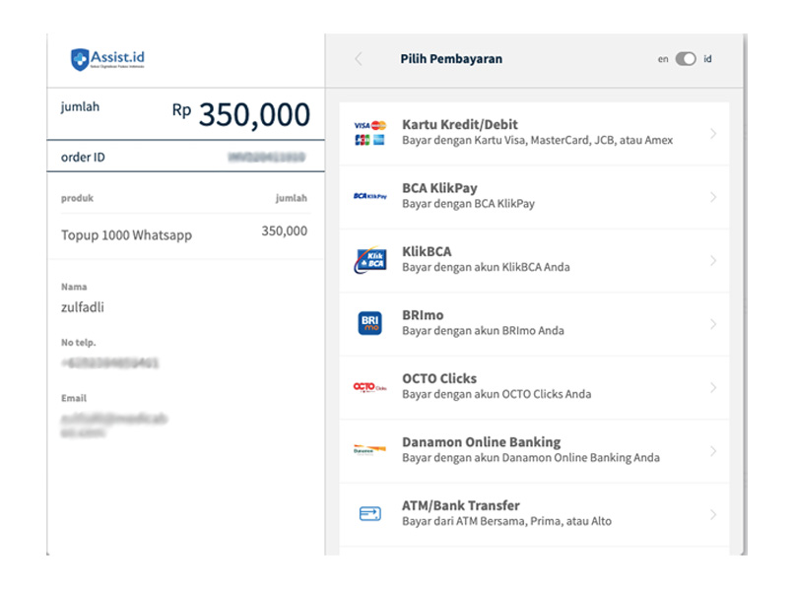Click the BRImo logo icon
This screenshot has width=794, height=589.
370,323
